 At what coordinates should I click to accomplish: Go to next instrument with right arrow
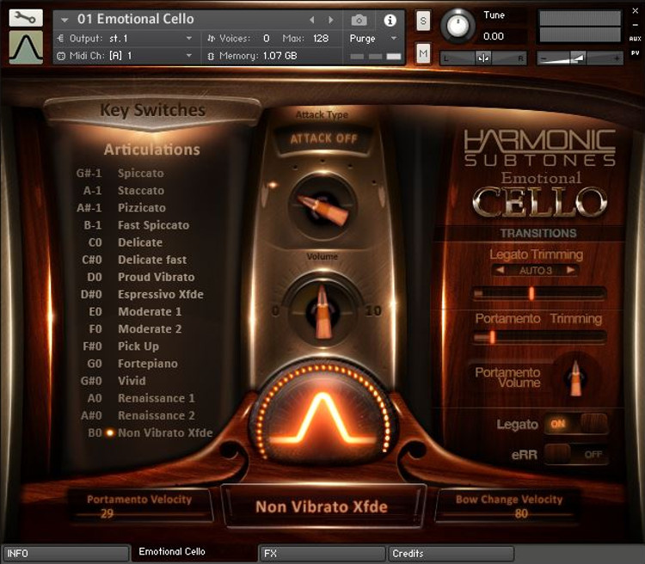click(331, 19)
